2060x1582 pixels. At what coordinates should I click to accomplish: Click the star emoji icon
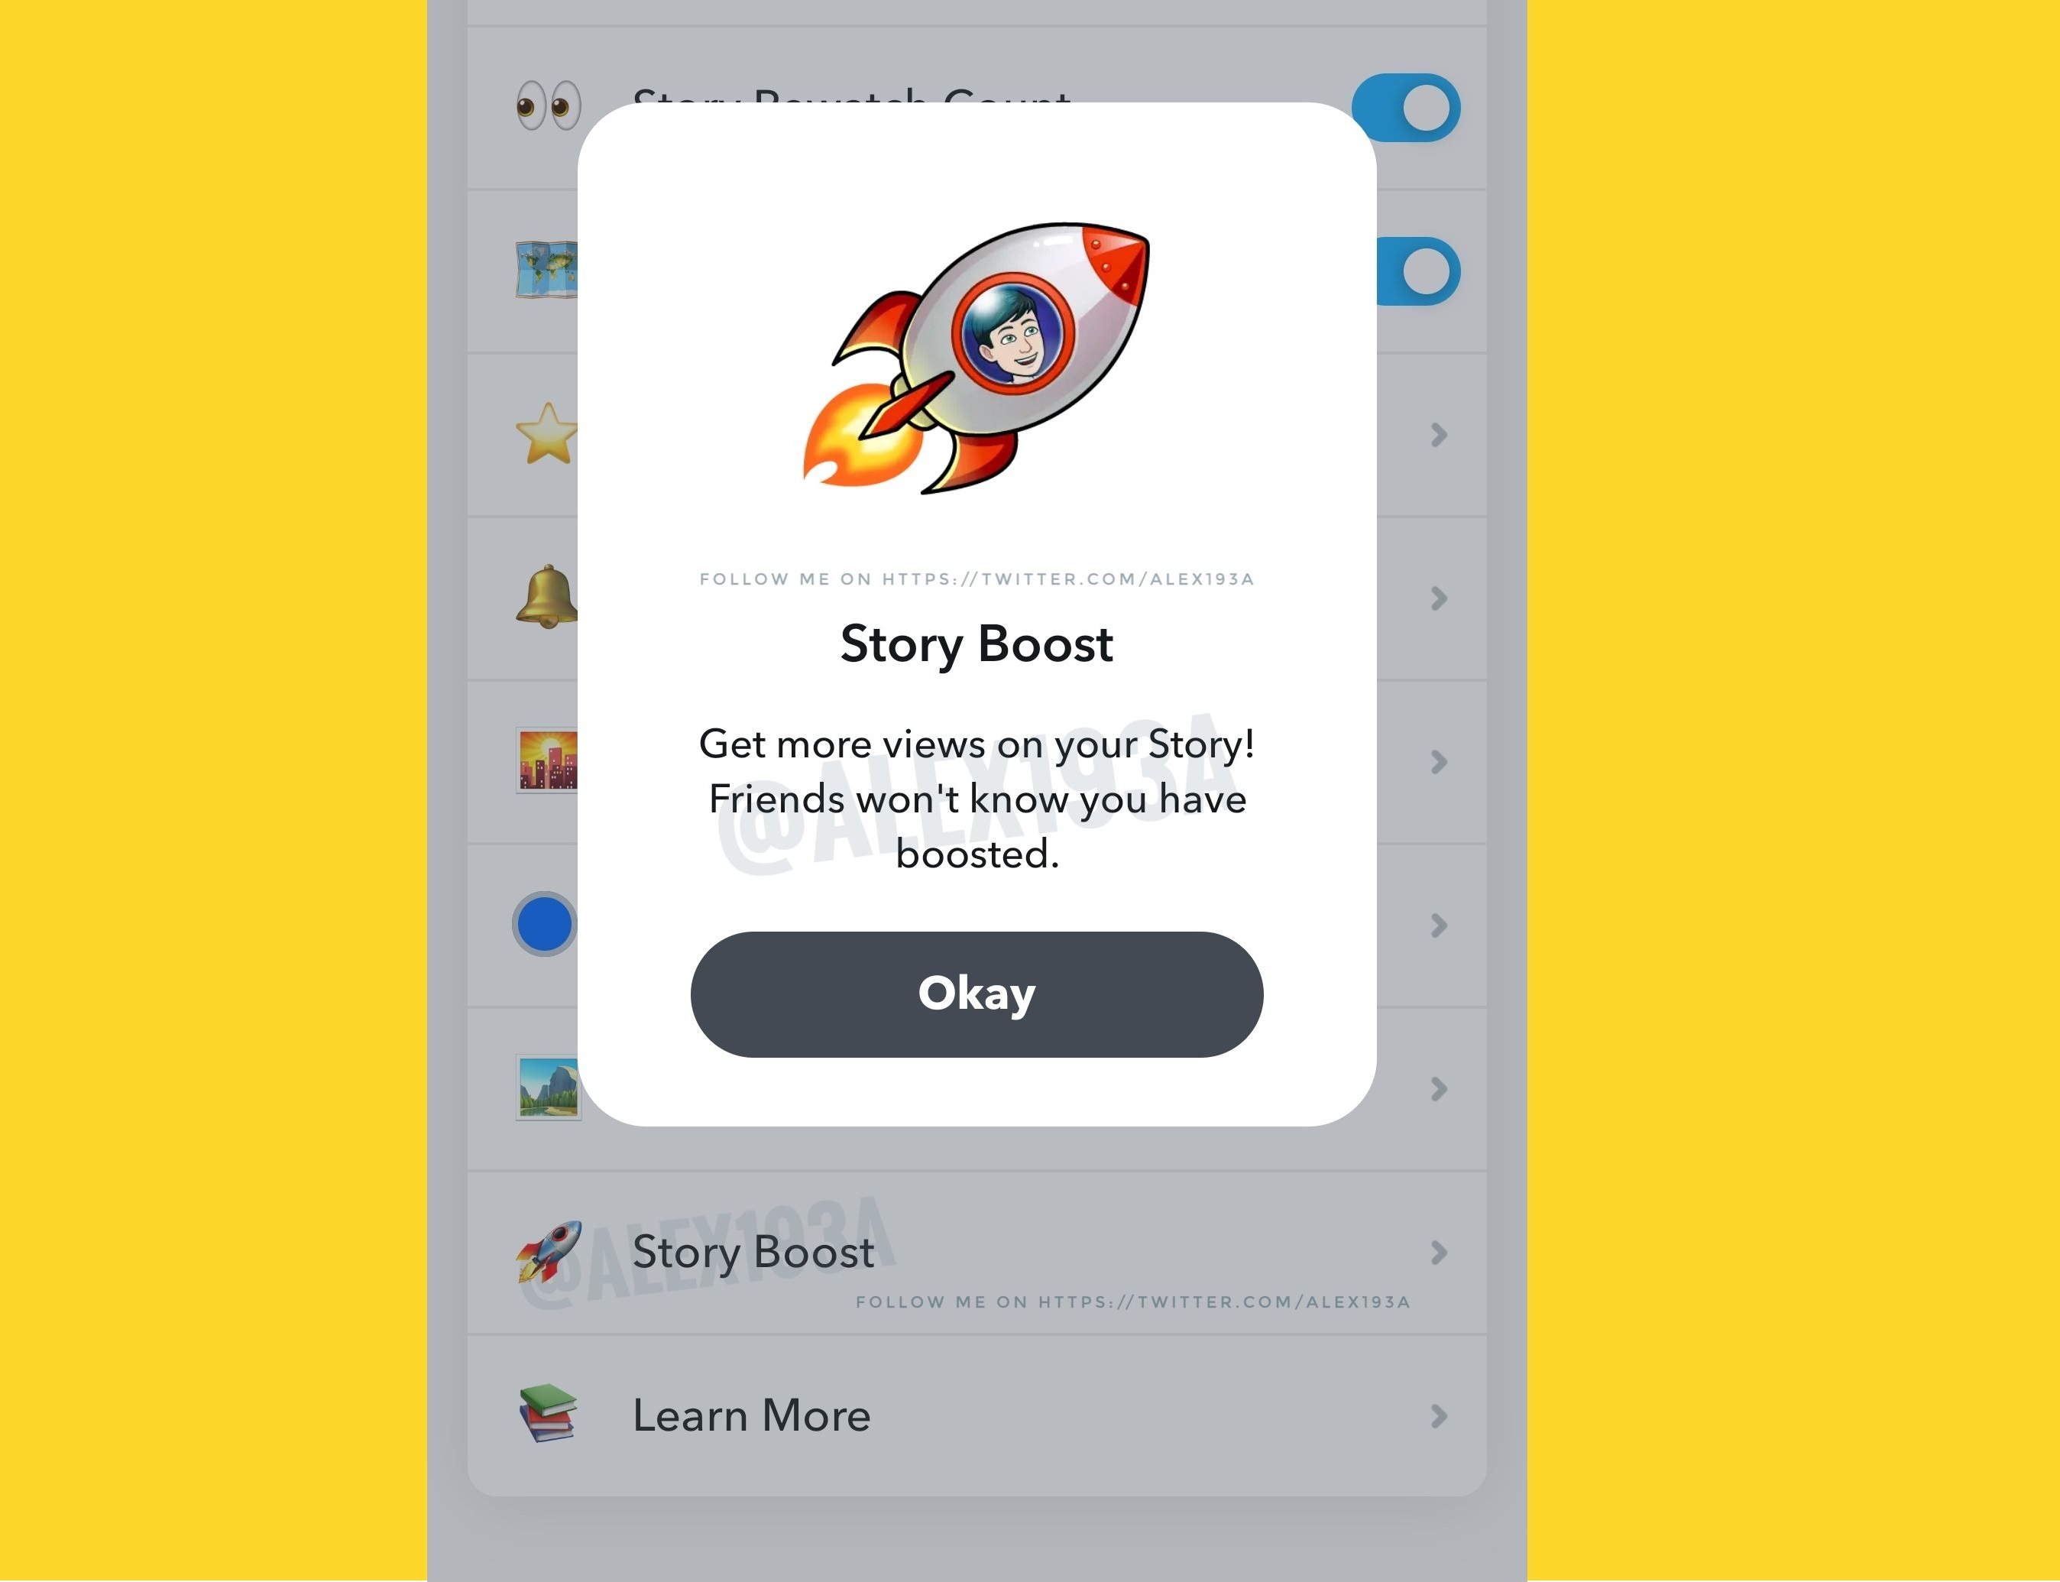coord(546,436)
